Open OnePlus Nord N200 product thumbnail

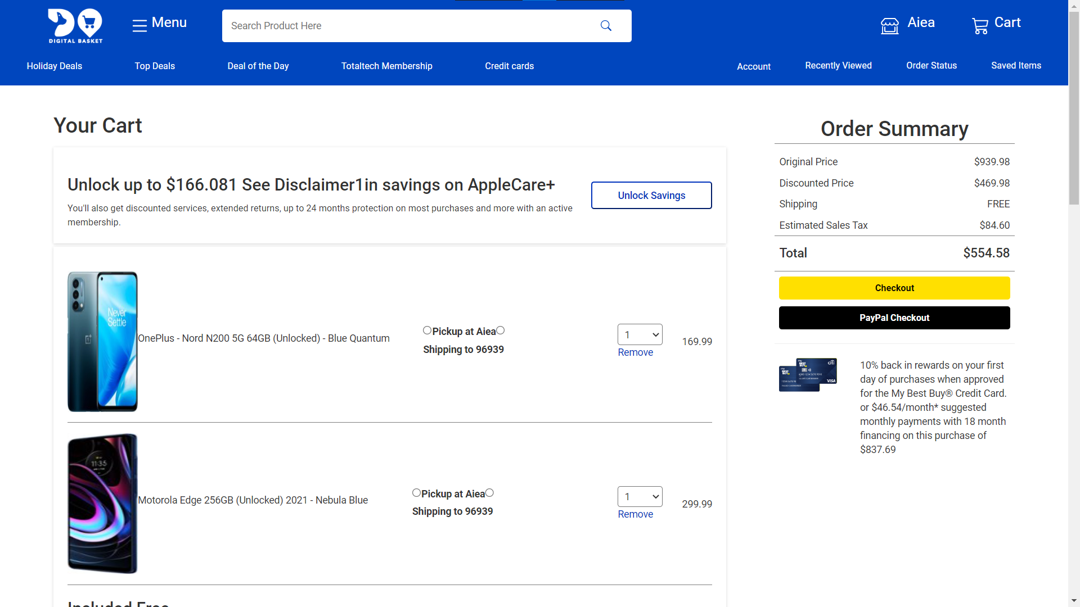[x=102, y=341]
